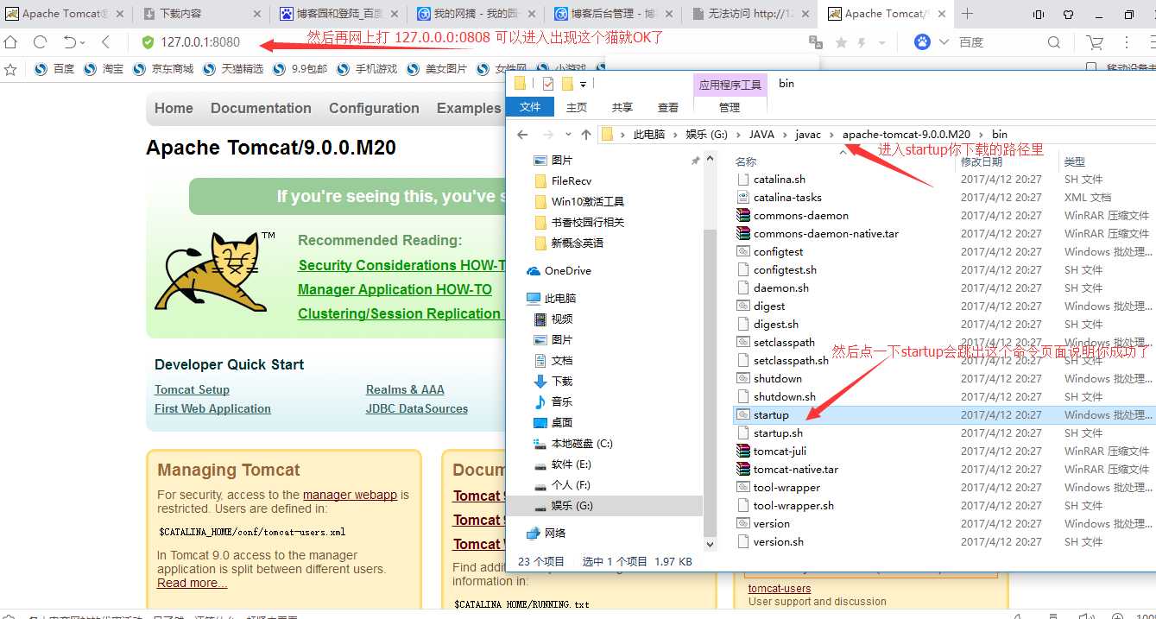
Task: Click the bookmark star in address bar
Action: [x=840, y=42]
